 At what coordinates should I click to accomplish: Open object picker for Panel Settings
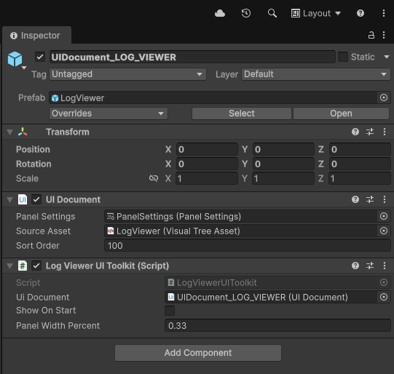point(384,216)
